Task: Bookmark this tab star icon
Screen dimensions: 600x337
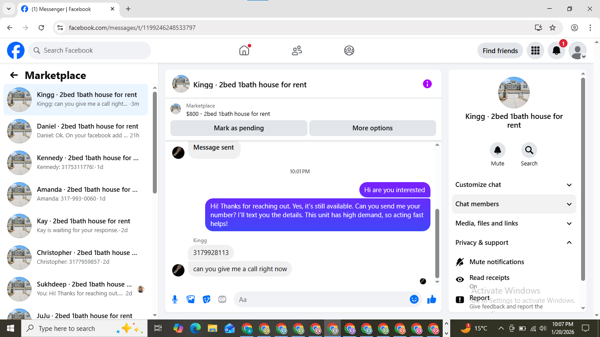Action: pos(553,28)
